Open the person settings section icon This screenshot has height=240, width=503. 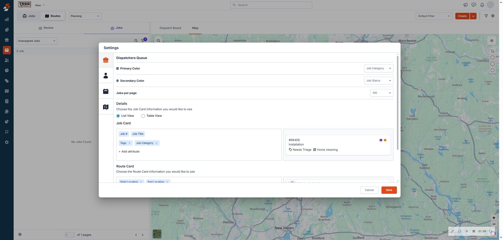pos(106,76)
